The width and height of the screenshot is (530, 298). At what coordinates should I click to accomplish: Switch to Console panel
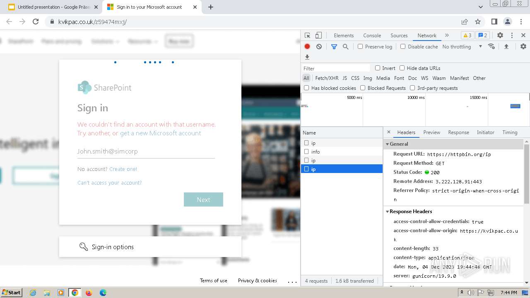click(372, 36)
